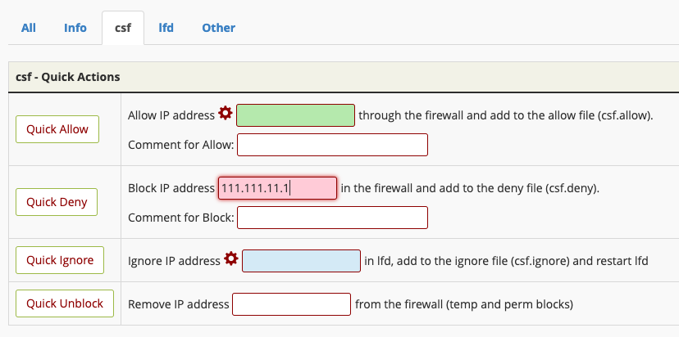The width and height of the screenshot is (679, 337).
Task: Focus the Comment for Block text box
Action: pyautogui.click(x=333, y=218)
